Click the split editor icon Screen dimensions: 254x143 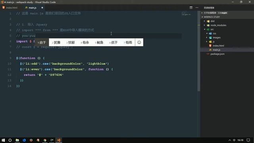pyautogui.click(x=191, y=8)
